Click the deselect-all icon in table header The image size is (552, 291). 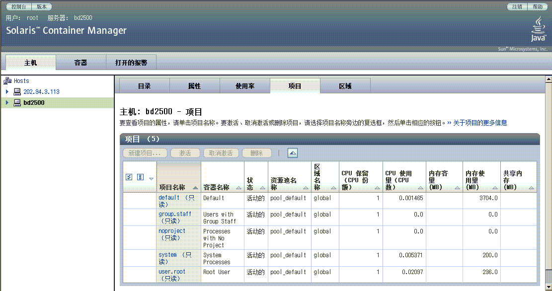coord(140,177)
